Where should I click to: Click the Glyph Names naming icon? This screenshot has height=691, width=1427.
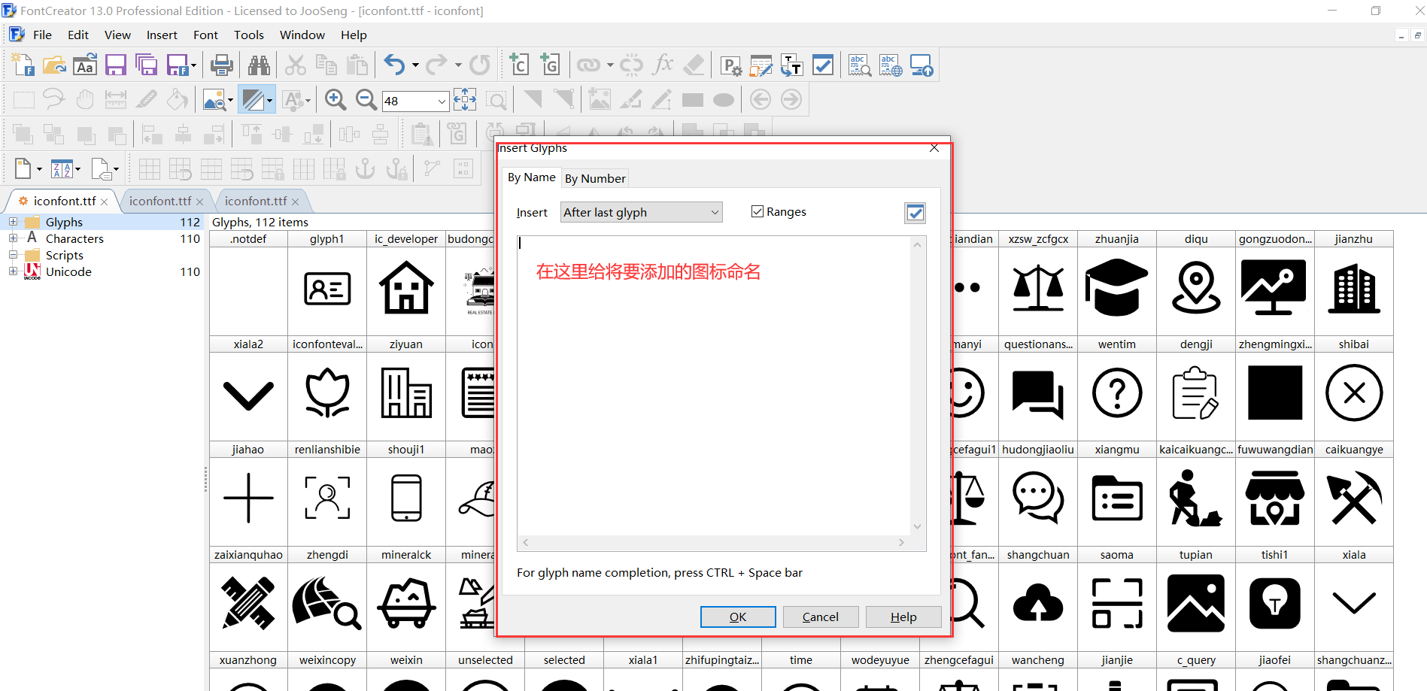point(761,65)
